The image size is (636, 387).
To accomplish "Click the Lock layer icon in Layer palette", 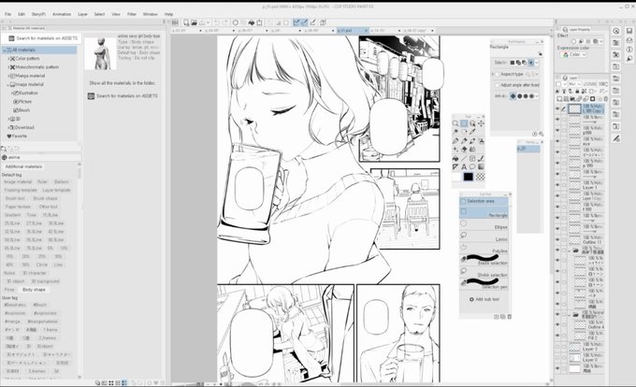I will 577,92.
